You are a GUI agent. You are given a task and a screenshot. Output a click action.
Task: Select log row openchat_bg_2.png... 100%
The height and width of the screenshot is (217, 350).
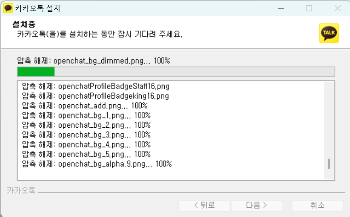(86, 125)
